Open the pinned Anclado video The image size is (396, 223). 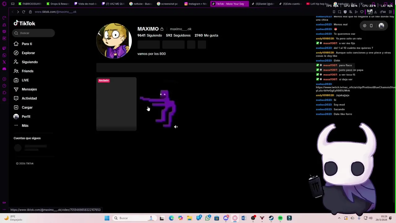coord(116,104)
